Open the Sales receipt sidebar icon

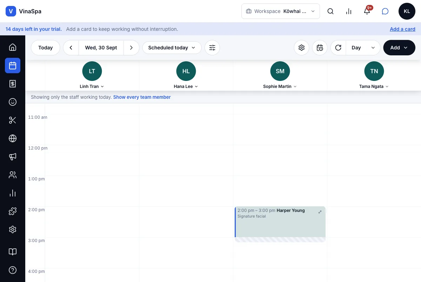pyautogui.click(x=13, y=84)
